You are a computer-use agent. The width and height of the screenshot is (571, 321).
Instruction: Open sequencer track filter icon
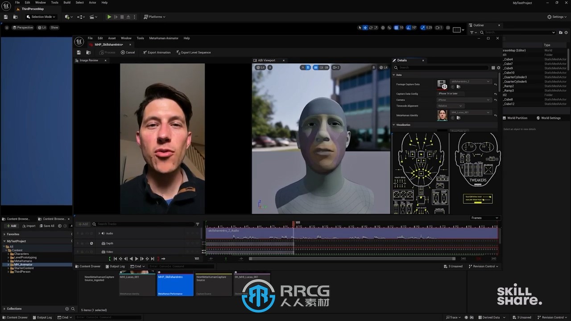[x=198, y=224]
